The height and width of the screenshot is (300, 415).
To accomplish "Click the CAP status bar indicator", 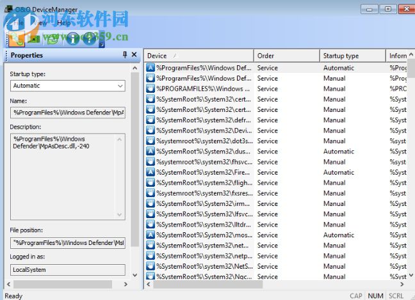I will pyautogui.click(x=356, y=296).
